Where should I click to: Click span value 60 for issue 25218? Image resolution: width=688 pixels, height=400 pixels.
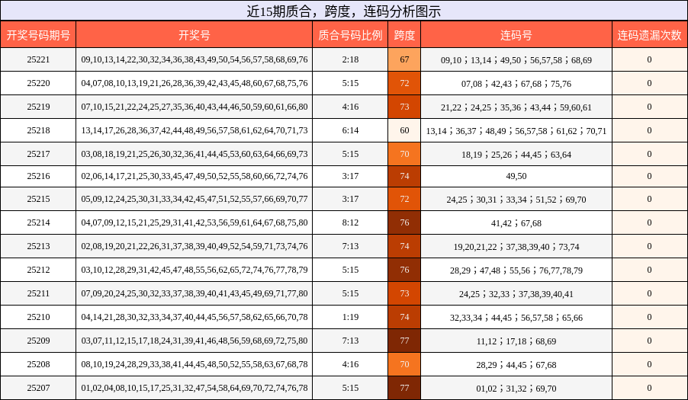(404, 130)
